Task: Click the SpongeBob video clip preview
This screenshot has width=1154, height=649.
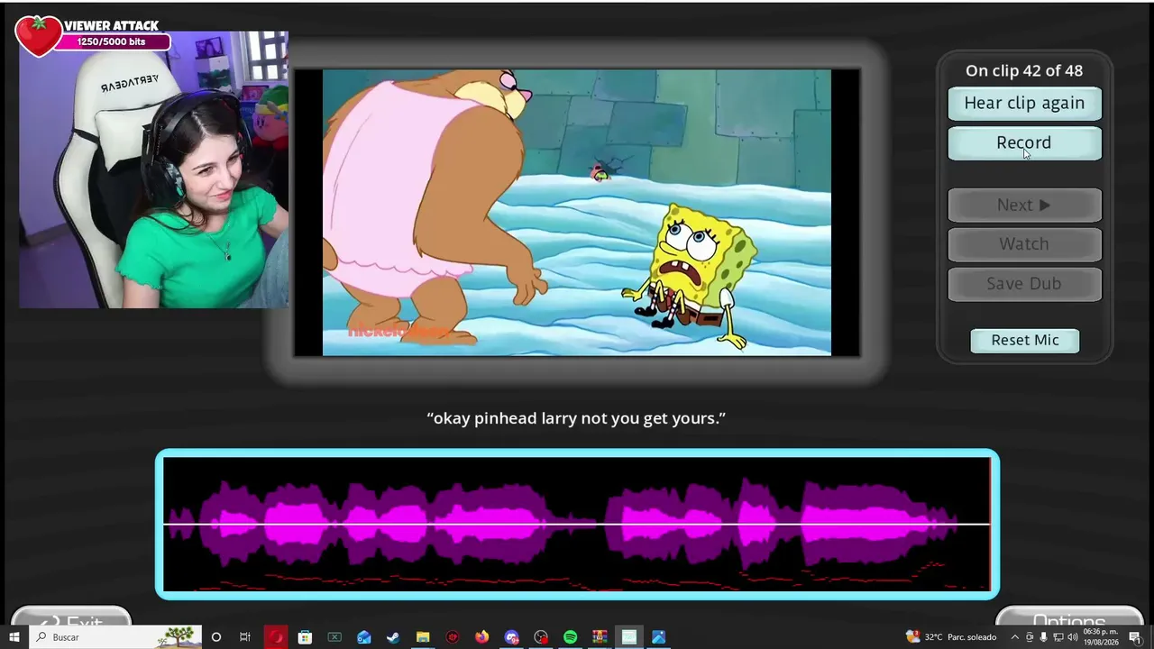Action: click(577, 213)
